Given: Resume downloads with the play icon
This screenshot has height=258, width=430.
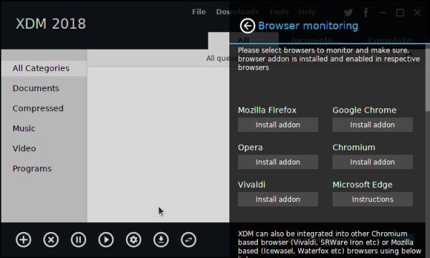Looking at the screenshot, I should [x=106, y=239].
